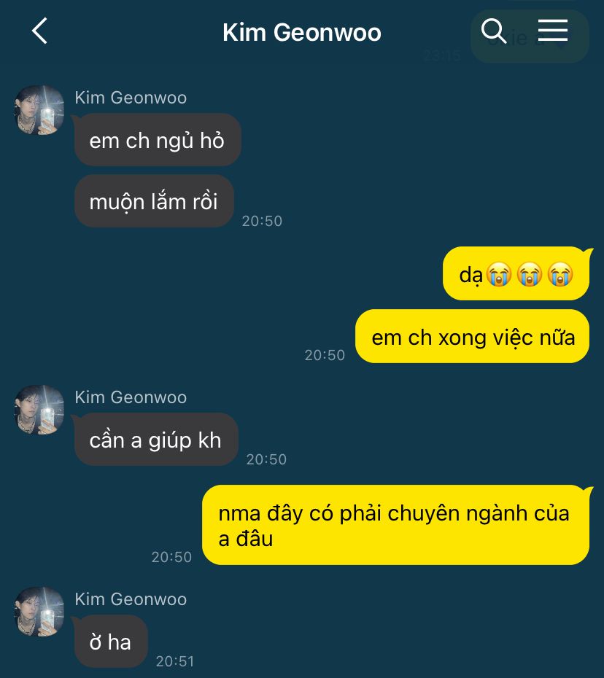
Task: Tap the "ờ ha" message bubble
Action: tap(111, 642)
